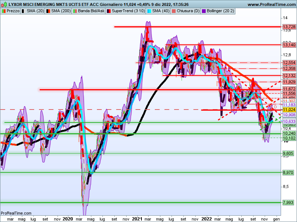Screen dimensions: 297x222
Task: Click the 13,728 resistance price label
Action: 289,27
